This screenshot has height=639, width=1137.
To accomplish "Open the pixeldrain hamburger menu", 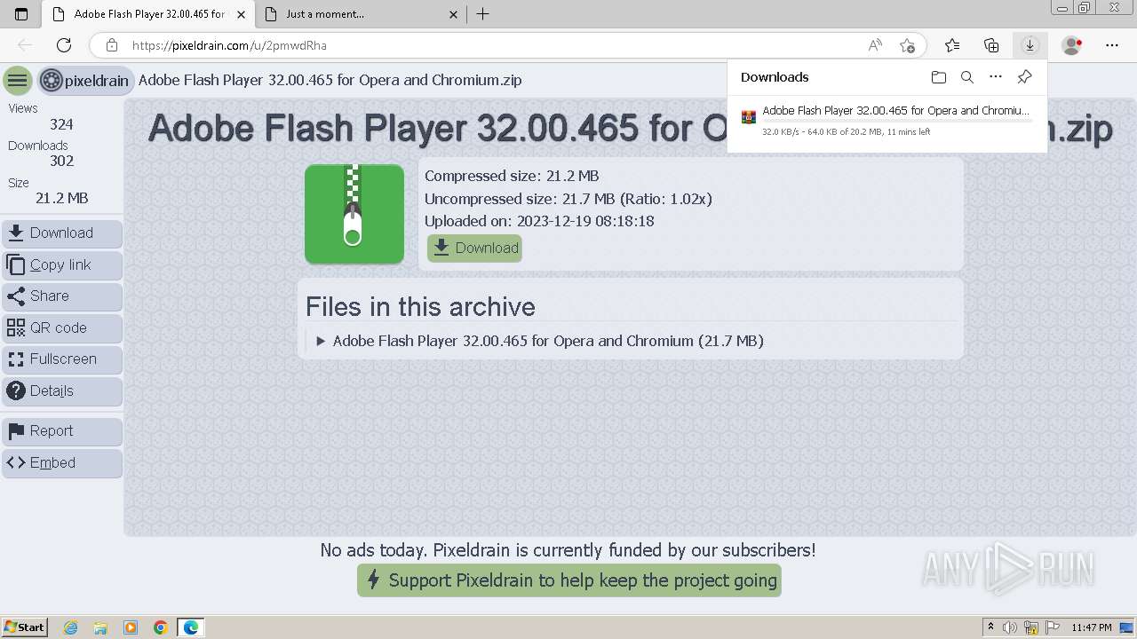I will click(x=18, y=81).
